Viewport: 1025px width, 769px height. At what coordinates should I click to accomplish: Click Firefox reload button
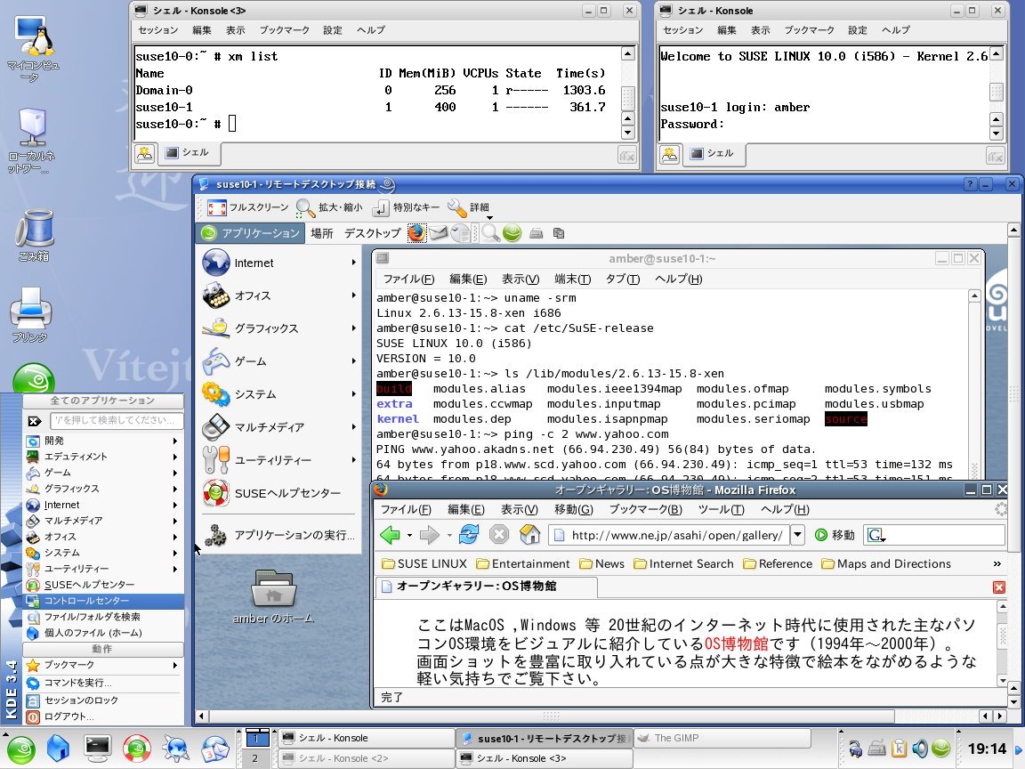pos(469,535)
